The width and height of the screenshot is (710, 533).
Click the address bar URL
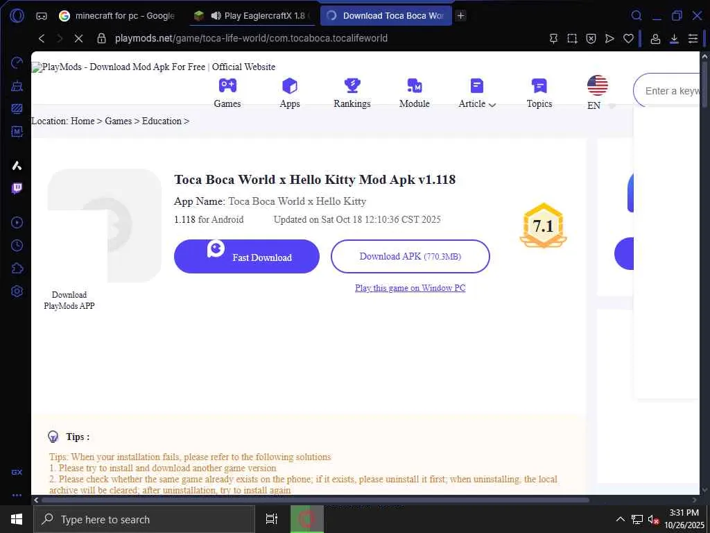click(x=251, y=39)
